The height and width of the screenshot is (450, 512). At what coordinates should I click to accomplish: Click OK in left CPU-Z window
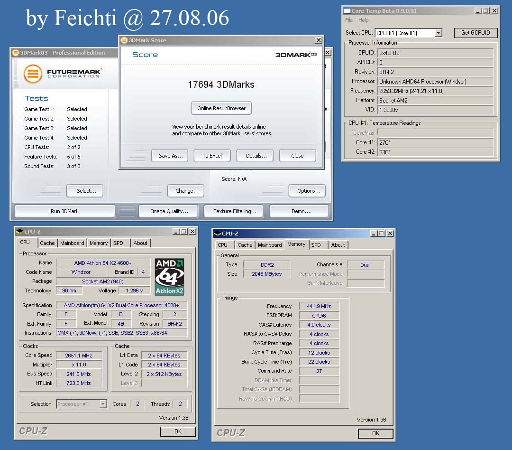coord(178,431)
